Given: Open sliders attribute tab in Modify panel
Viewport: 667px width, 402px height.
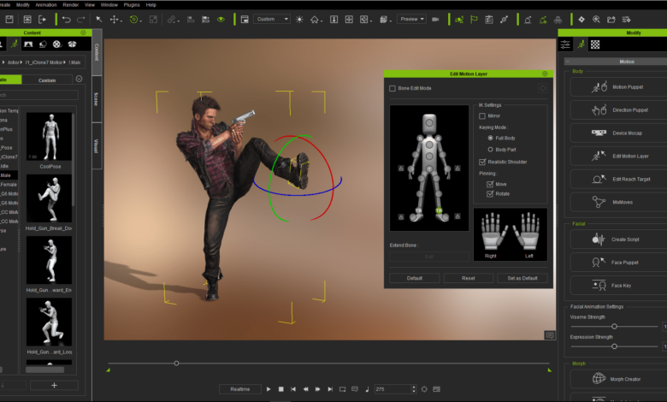Looking at the screenshot, I should click(565, 44).
